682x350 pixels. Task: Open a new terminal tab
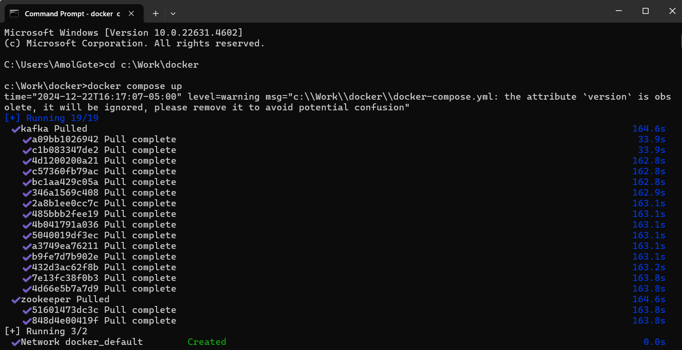tap(156, 13)
